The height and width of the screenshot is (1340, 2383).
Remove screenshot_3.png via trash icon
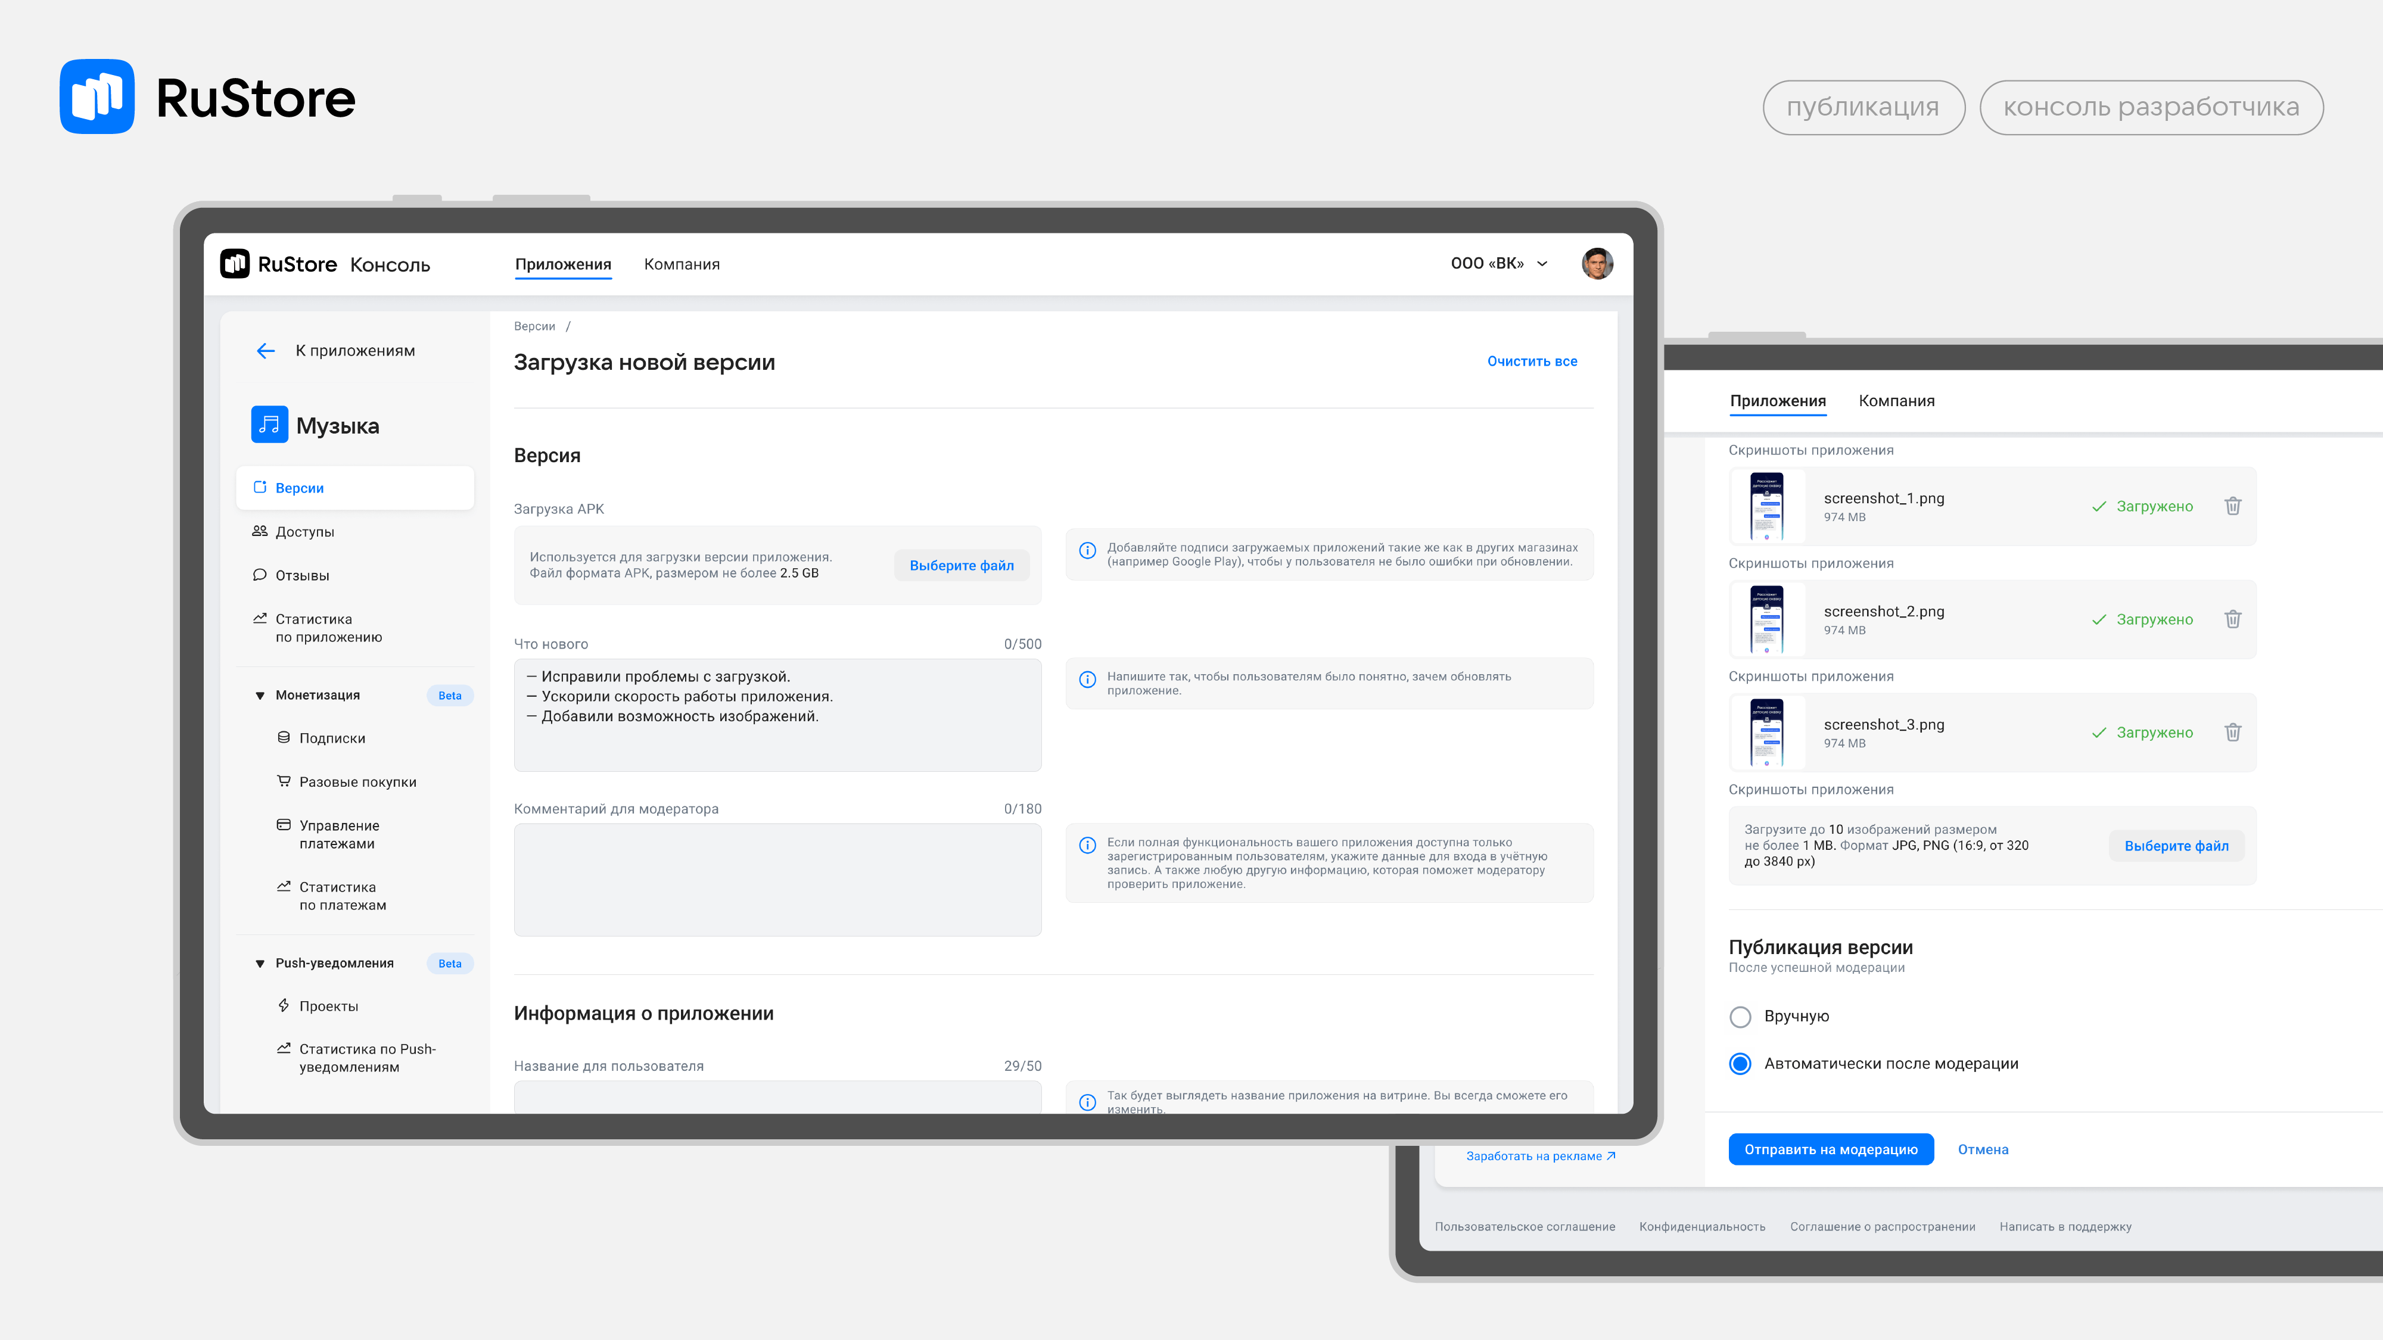coord(2232,733)
